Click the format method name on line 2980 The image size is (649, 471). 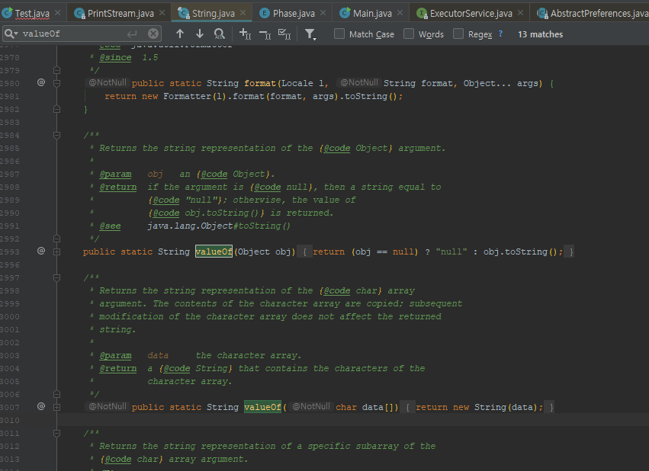(x=260, y=83)
